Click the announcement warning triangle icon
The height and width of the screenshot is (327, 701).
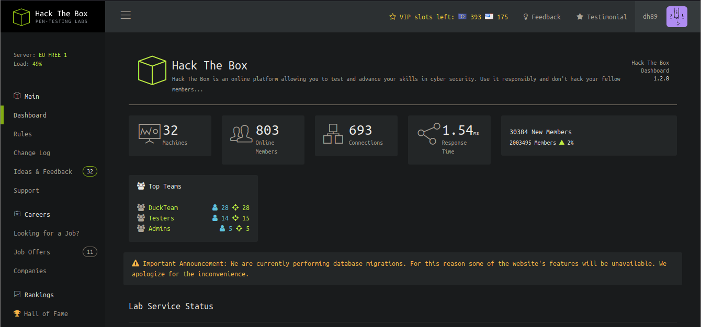(x=135, y=263)
